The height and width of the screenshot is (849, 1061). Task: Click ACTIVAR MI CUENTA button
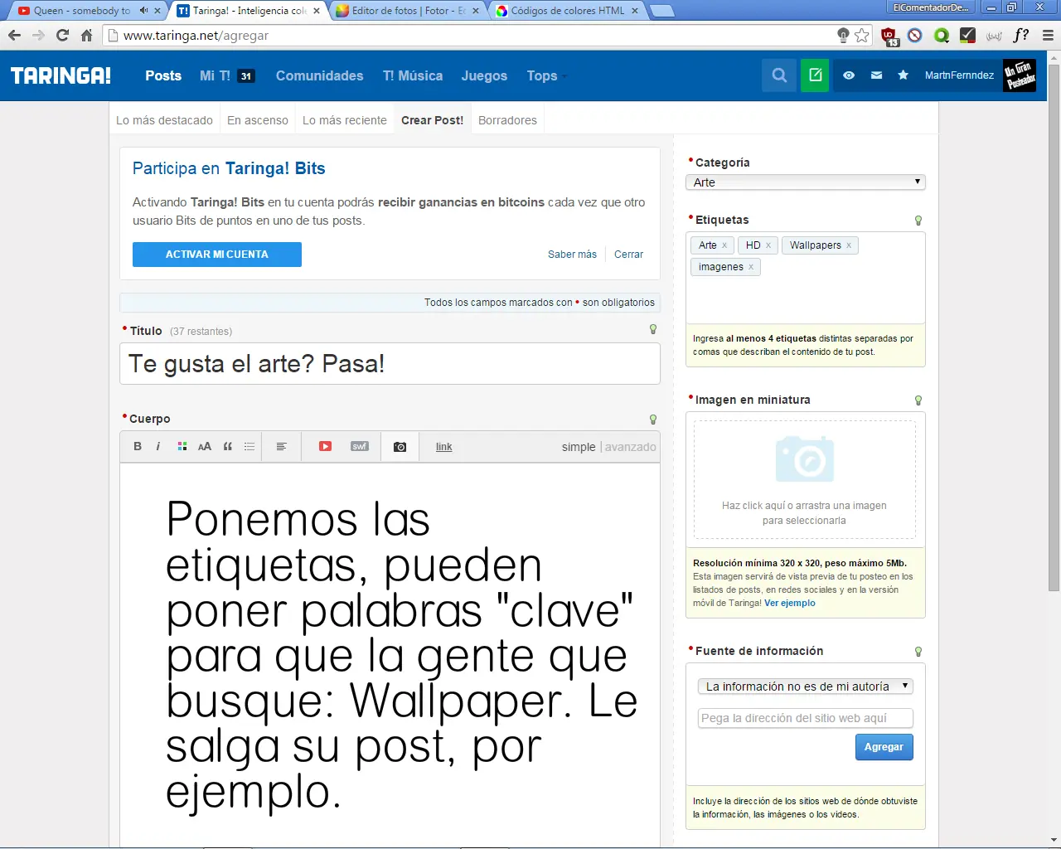point(217,255)
